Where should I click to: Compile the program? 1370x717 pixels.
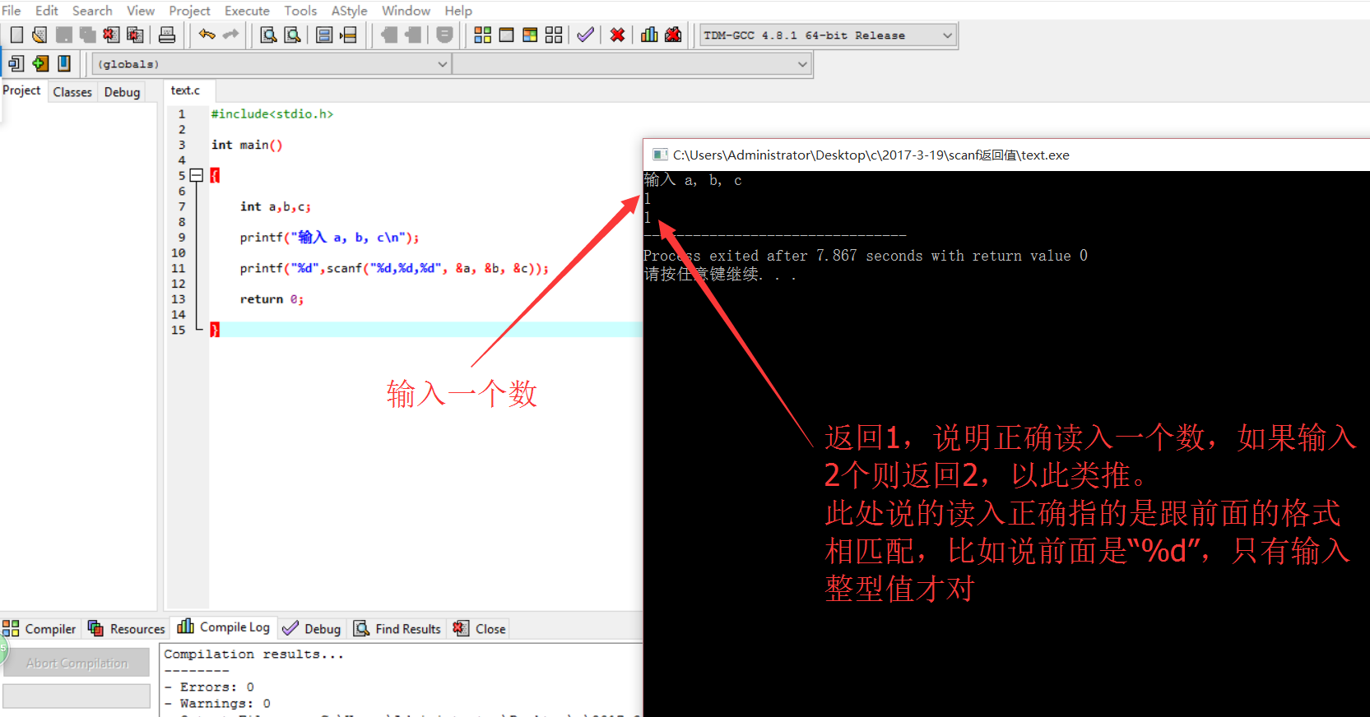tap(483, 35)
